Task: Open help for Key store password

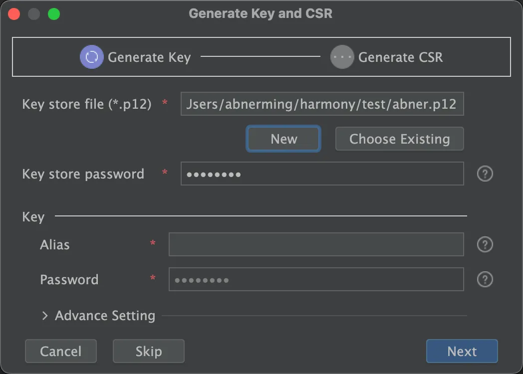Action: tap(485, 174)
